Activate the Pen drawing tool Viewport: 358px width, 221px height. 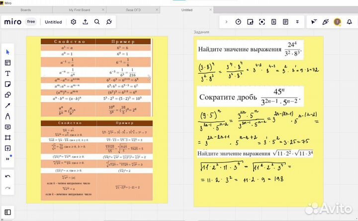7,116
